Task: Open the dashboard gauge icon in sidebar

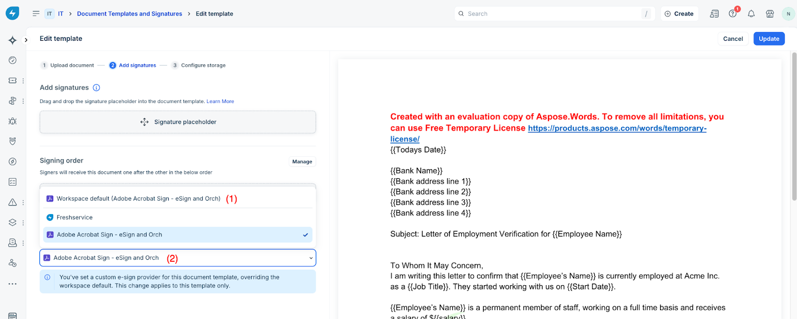Action: coord(12,60)
